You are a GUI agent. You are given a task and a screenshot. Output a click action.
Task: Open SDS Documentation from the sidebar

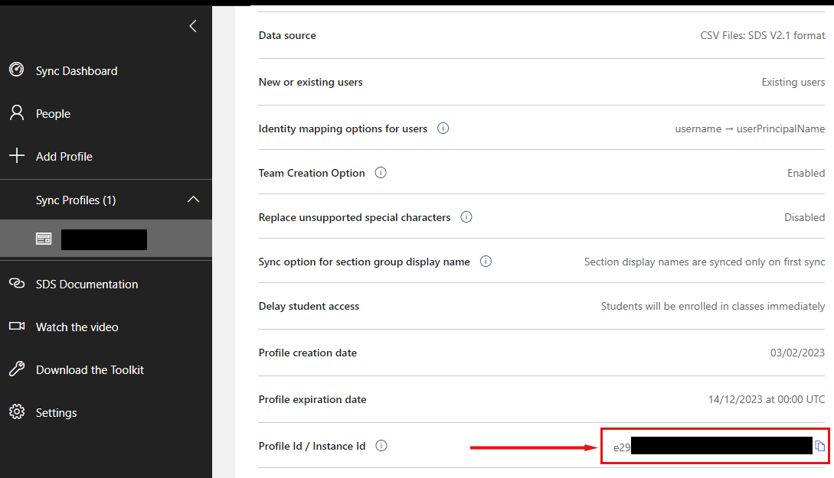(86, 284)
